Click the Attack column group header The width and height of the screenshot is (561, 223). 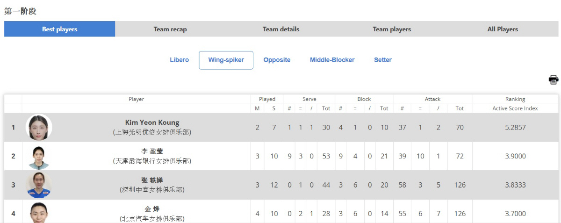point(432,99)
